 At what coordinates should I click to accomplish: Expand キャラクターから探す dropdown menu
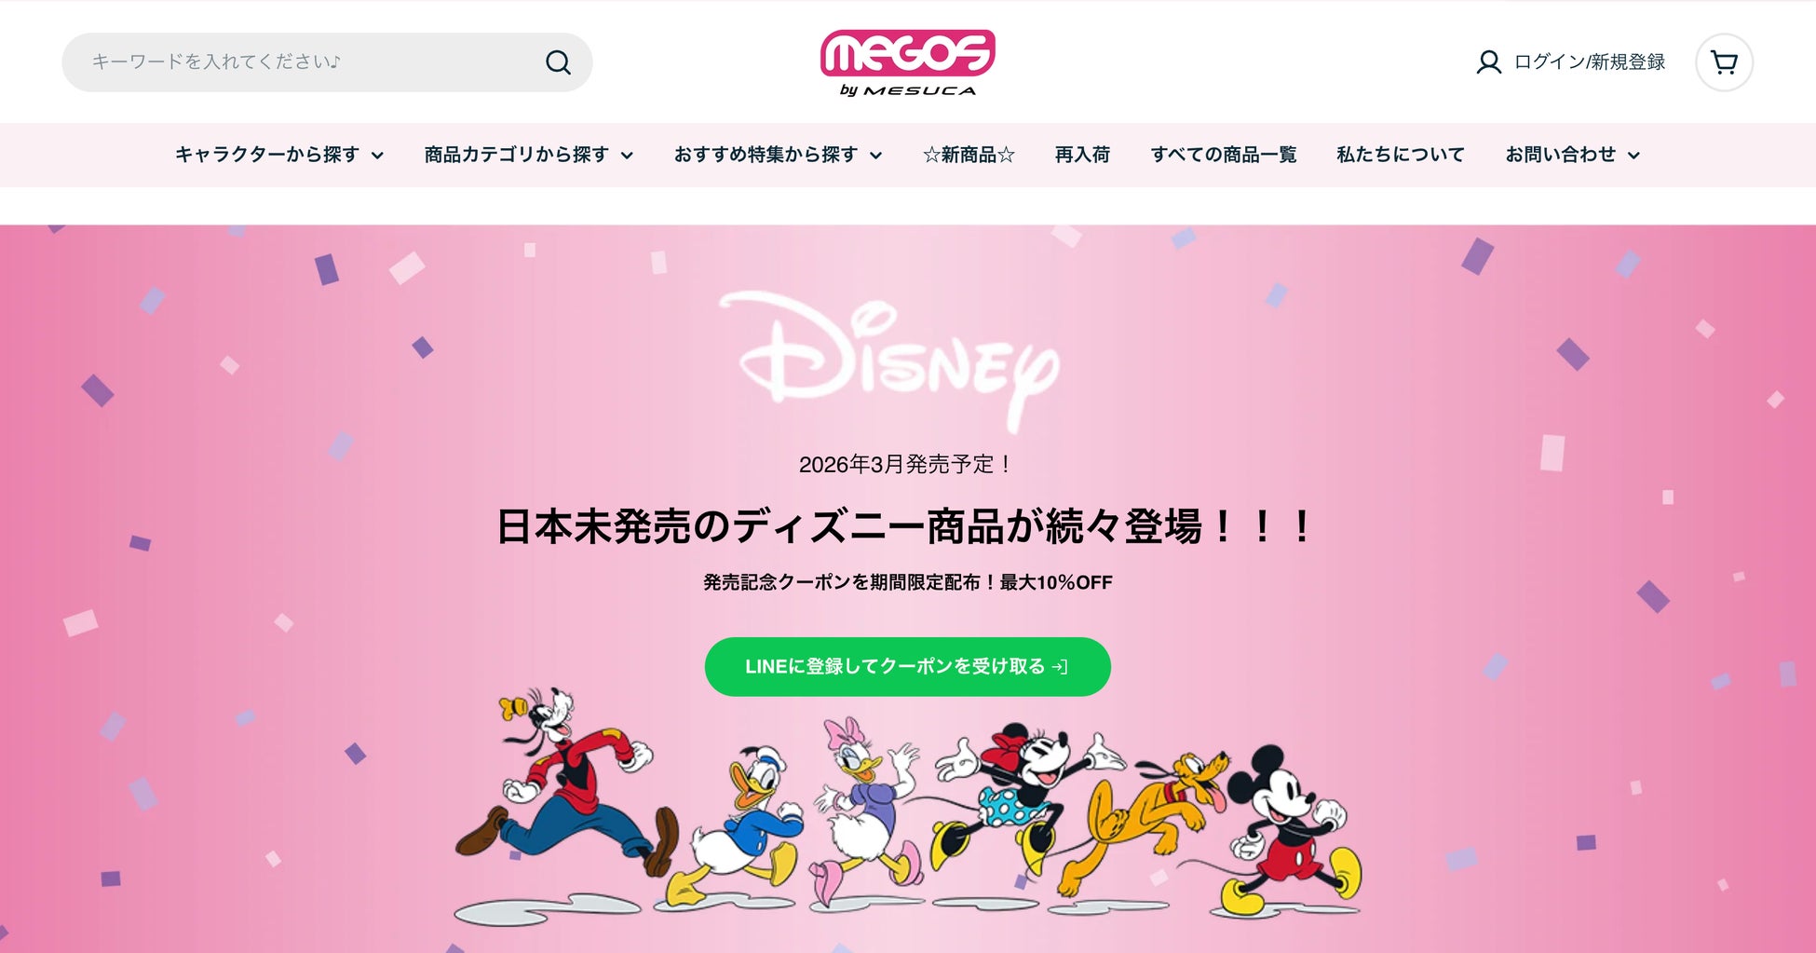[x=279, y=155]
